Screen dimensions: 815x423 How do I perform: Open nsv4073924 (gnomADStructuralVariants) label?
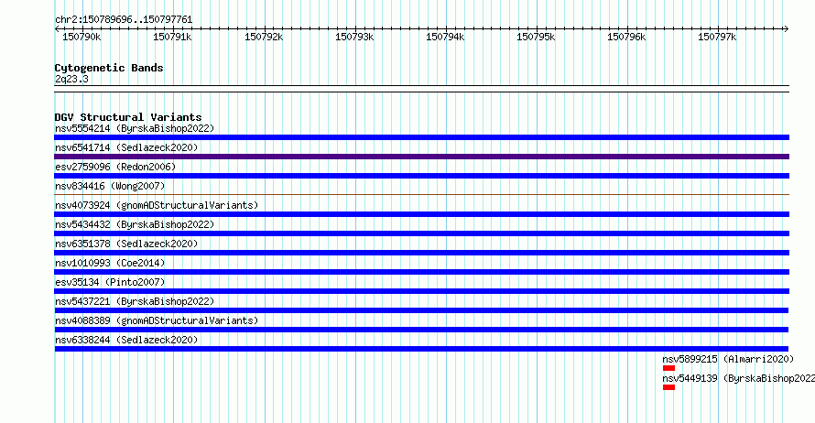(157, 205)
